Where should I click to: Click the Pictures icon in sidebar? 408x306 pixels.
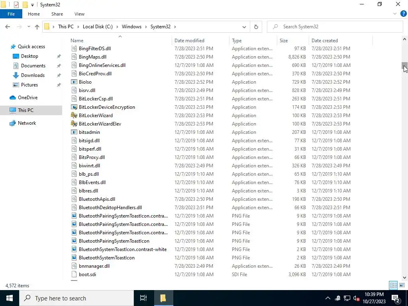(16, 85)
